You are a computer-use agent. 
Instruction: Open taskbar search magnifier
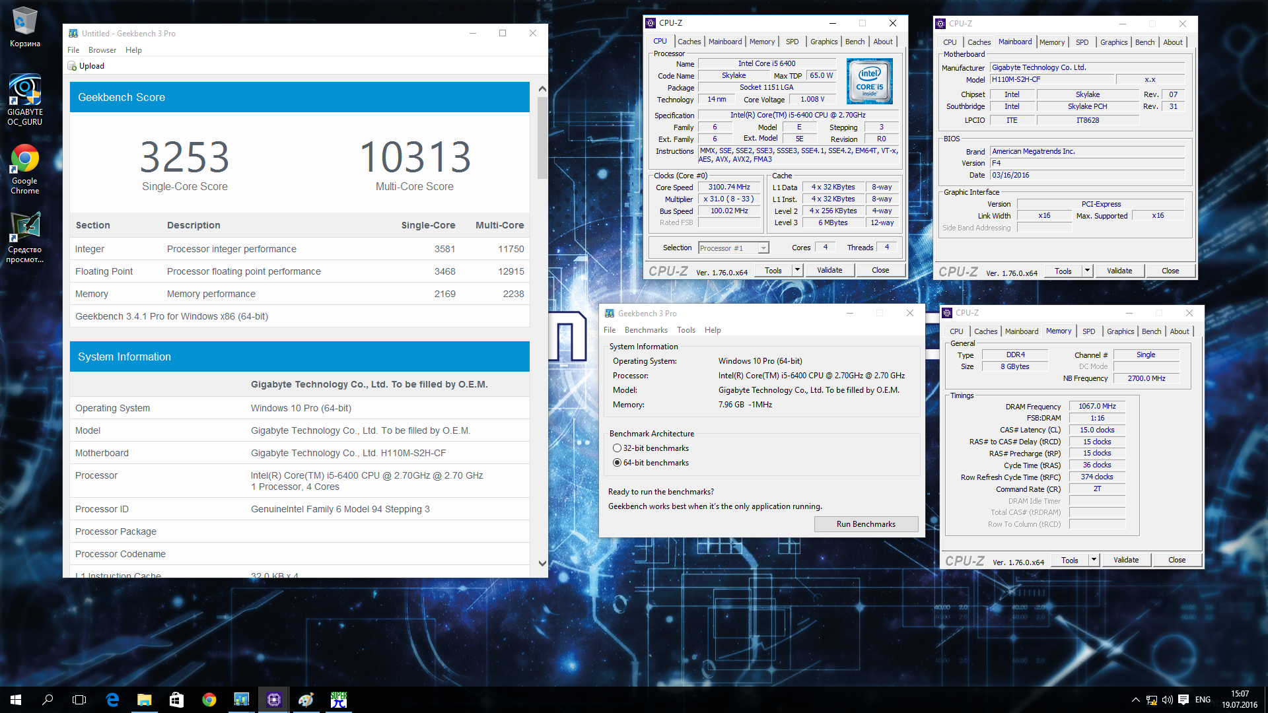point(48,700)
